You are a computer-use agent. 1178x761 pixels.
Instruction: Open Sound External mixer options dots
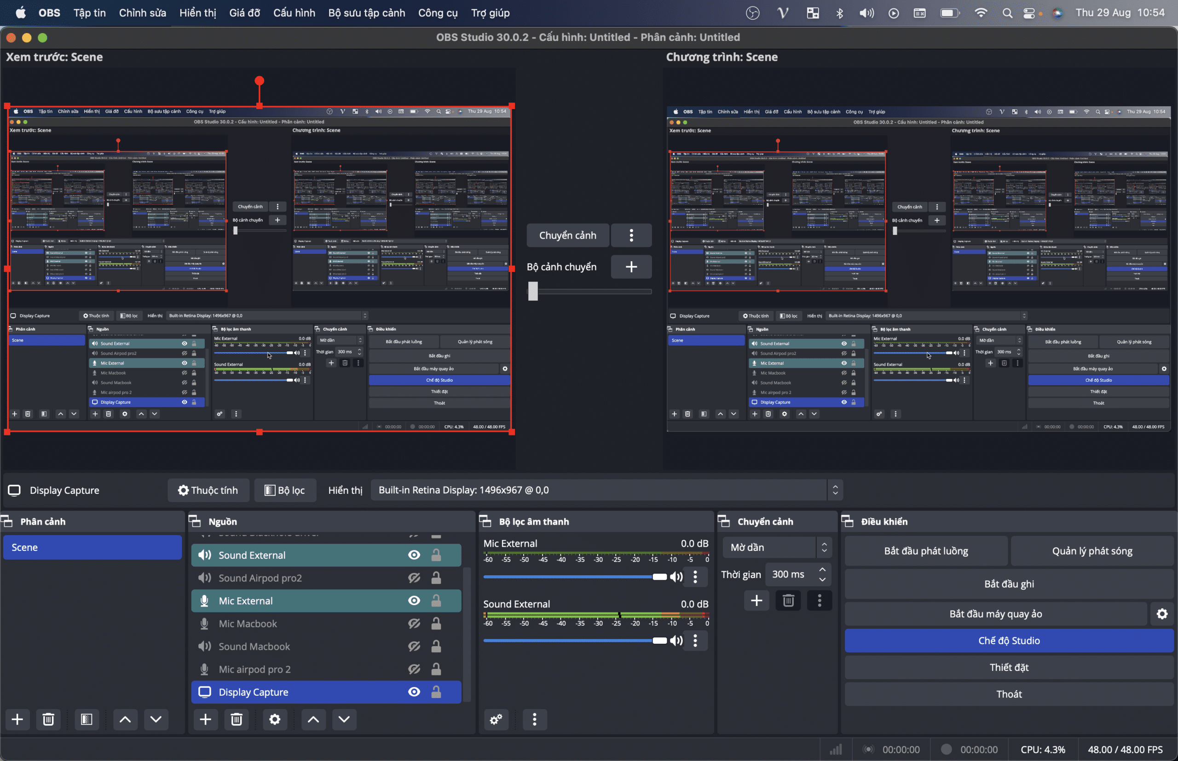(695, 641)
